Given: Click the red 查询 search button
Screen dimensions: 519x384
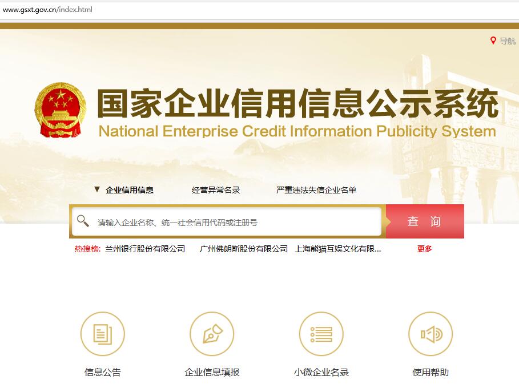Looking at the screenshot, I should [x=425, y=221].
